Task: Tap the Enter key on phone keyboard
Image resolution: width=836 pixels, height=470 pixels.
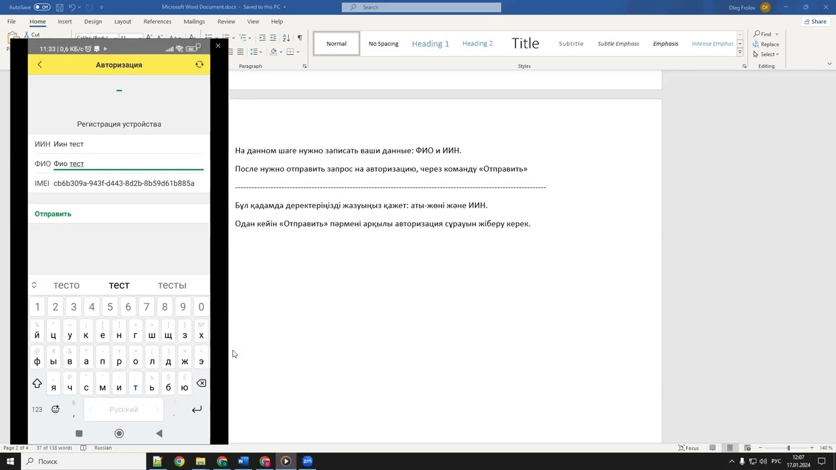Action: coord(197,409)
